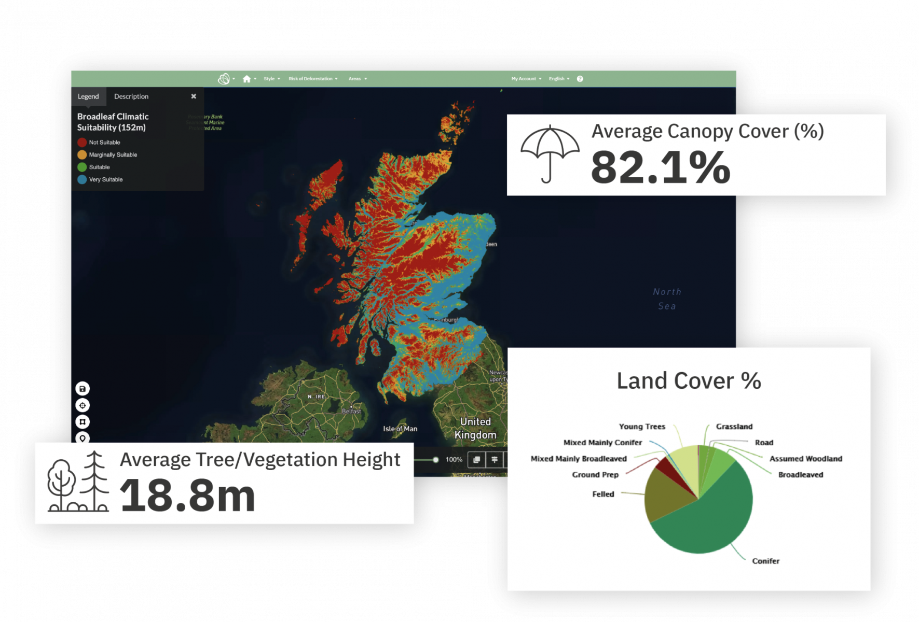Click the 'Broadleaf Climatic Suitability (152m)' title
Screen dimensions: 919x622
(x=113, y=122)
